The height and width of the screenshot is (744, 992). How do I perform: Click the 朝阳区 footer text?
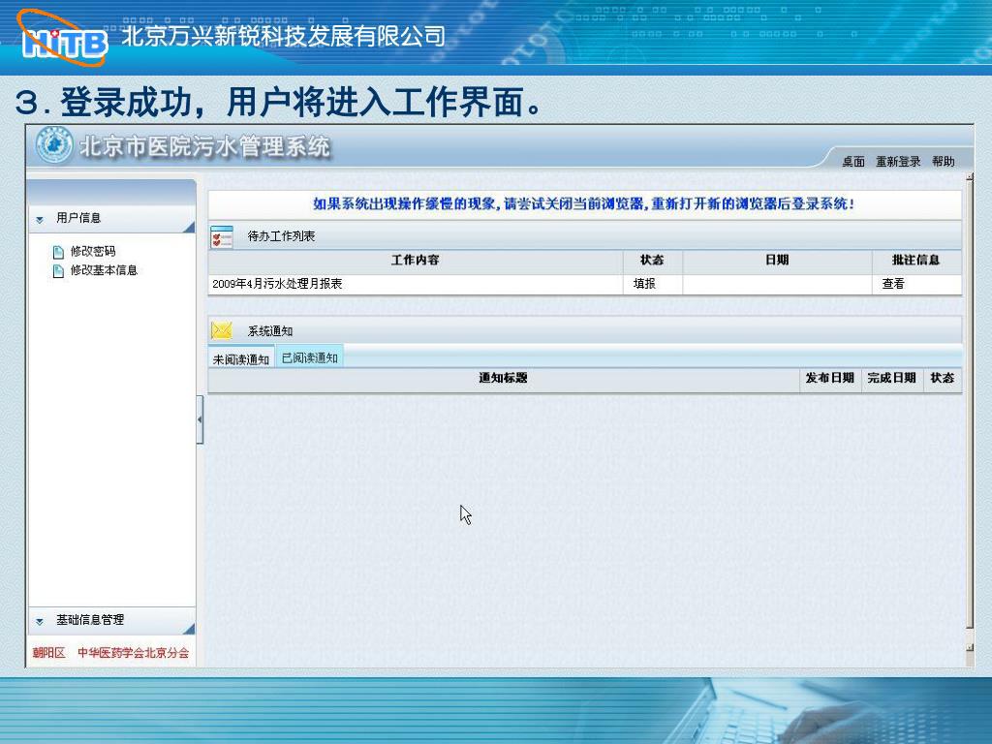tap(48, 652)
